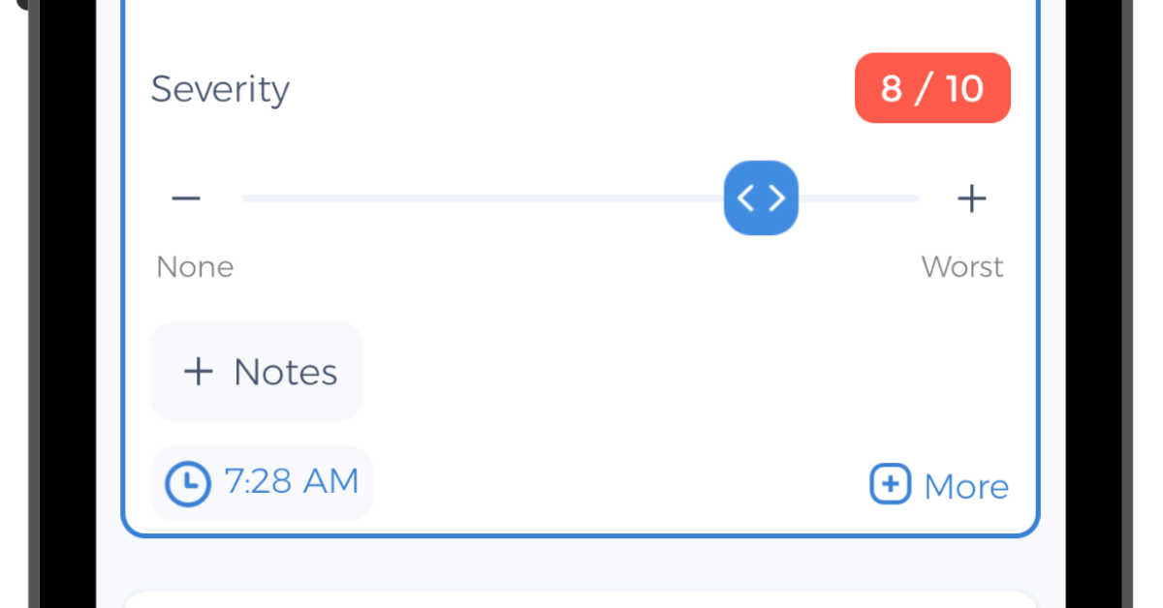Viewport: 1163px width, 608px height.
Task: Click the clock icon beside 7:28 AM
Action: (x=187, y=483)
